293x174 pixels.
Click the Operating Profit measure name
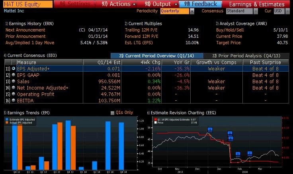36,94
